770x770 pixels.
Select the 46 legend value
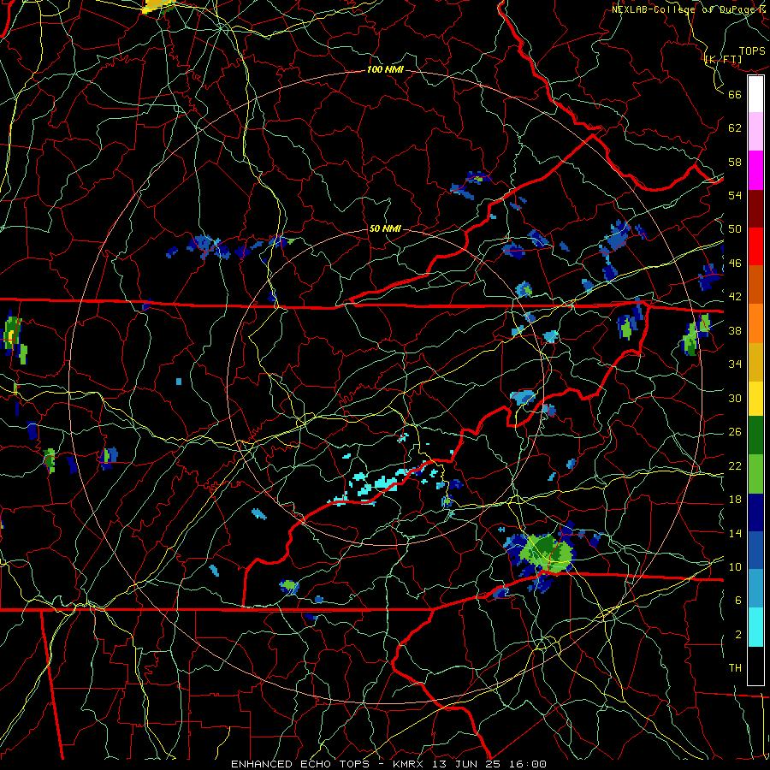click(x=735, y=264)
